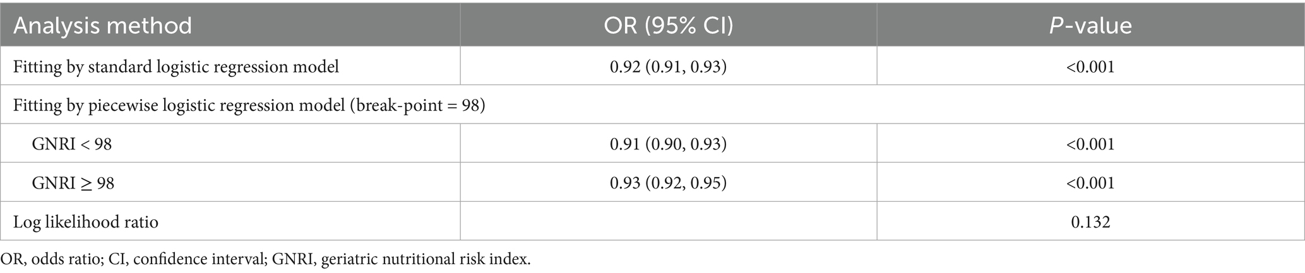Screen dimensions: 1305x273
Task: Click the P-value in the GNRI ≥ 98 row
Action: [x=1090, y=183]
